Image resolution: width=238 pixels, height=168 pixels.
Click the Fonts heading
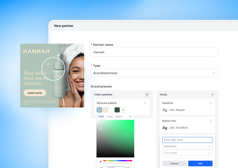[163, 95]
